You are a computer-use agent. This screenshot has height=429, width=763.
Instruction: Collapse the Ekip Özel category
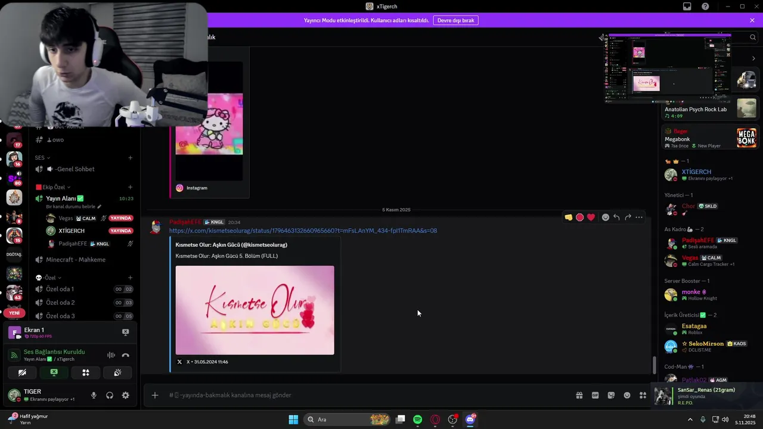tap(53, 187)
